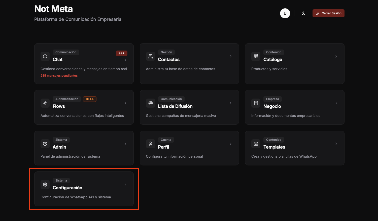The image size is (378, 221).
Task: Select the Lista de Difusión broadcast icon
Action: click(150, 103)
